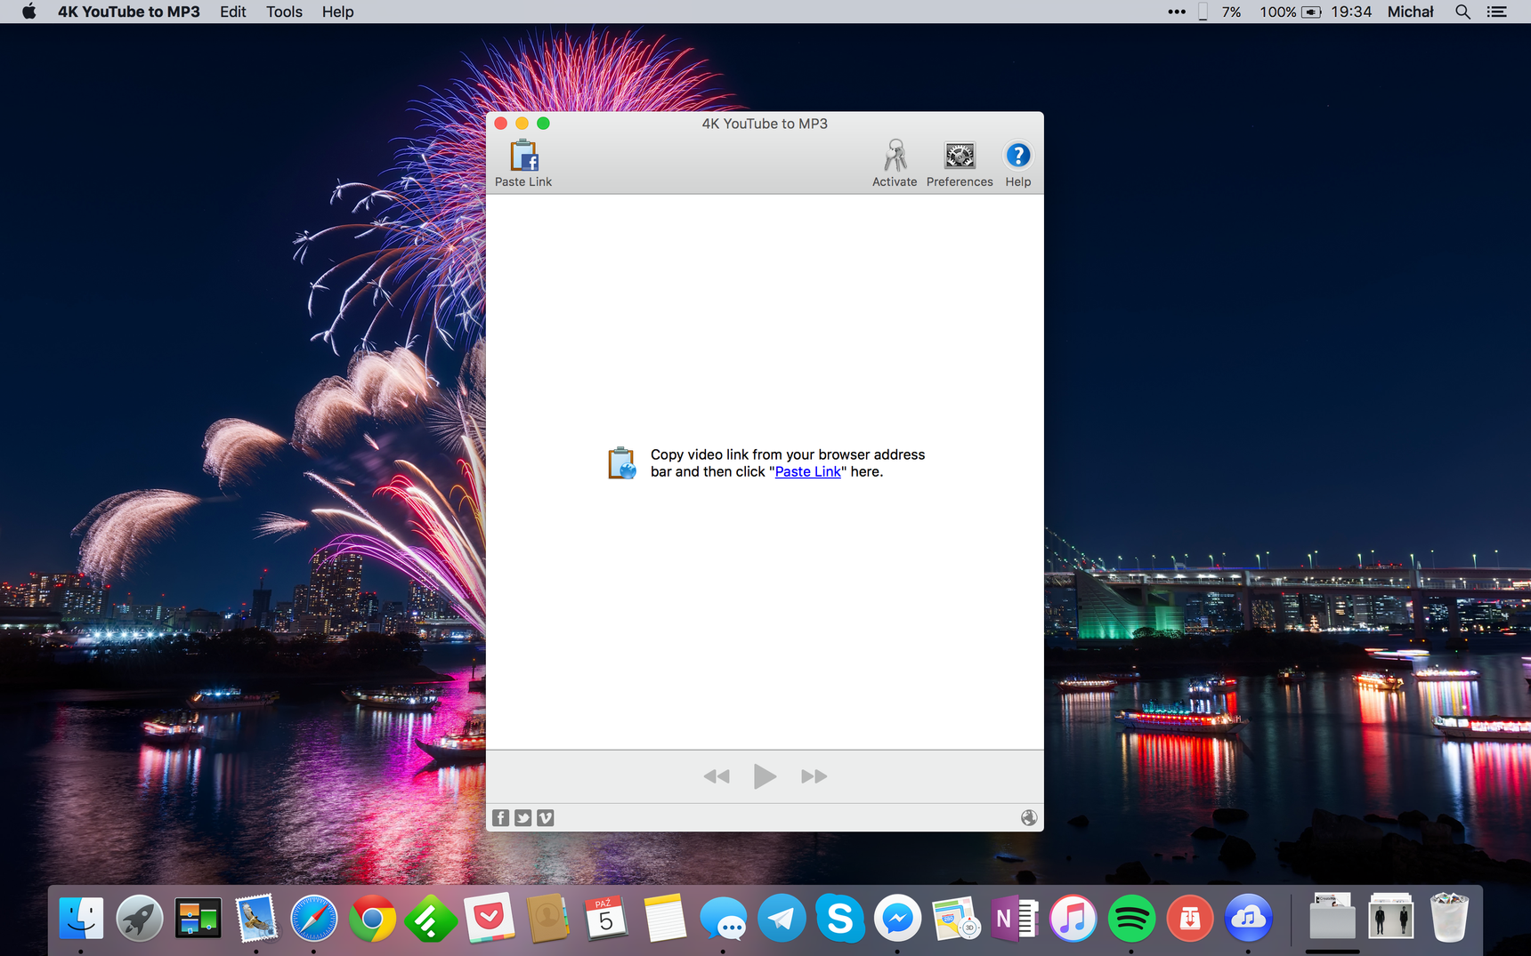Minimize the window with the yellow button
This screenshot has height=956, width=1531.
(x=522, y=124)
